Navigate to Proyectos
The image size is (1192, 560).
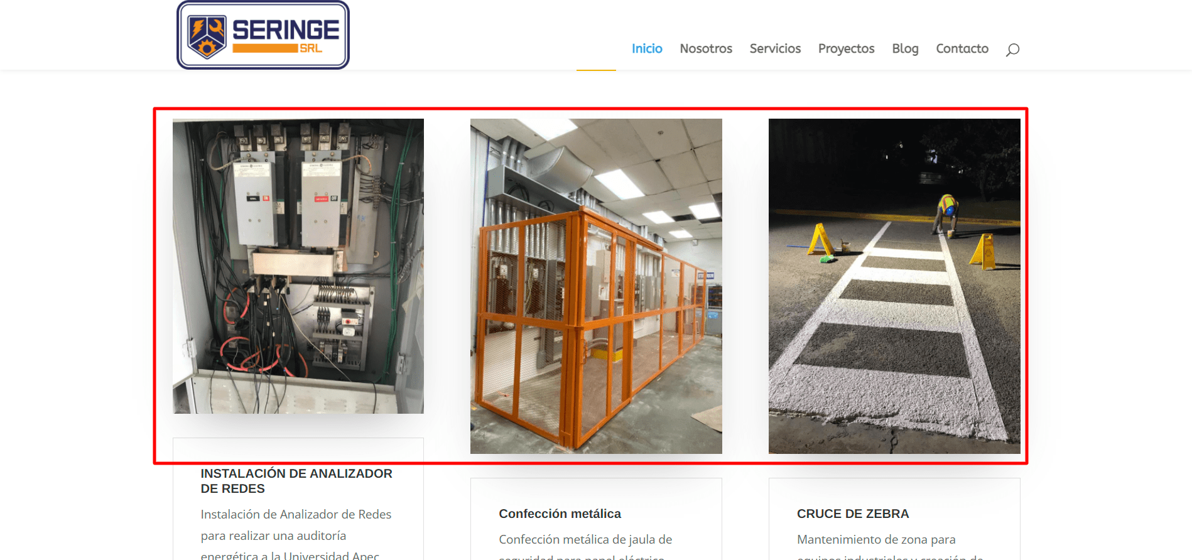click(846, 49)
